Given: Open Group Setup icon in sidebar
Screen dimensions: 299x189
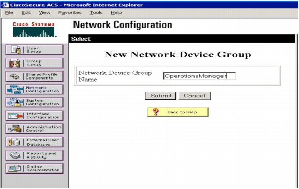Looking at the screenshot, I should point(14,63).
